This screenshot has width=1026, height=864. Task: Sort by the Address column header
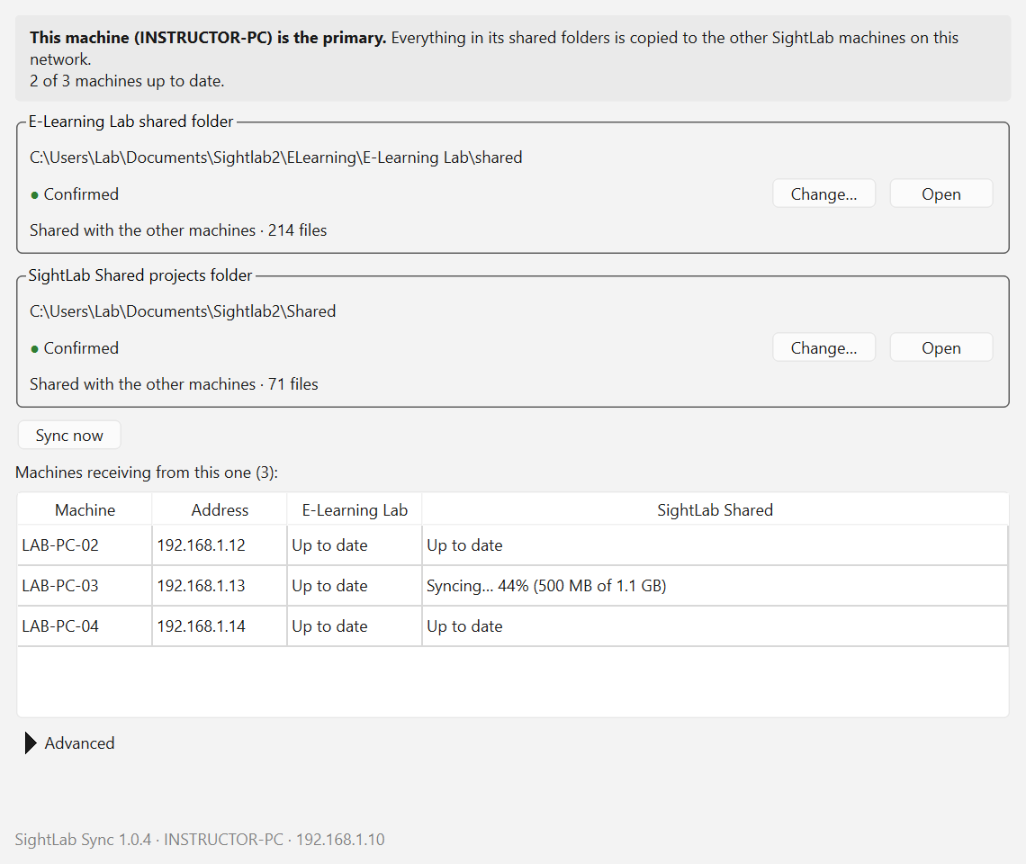pos(220,510)
